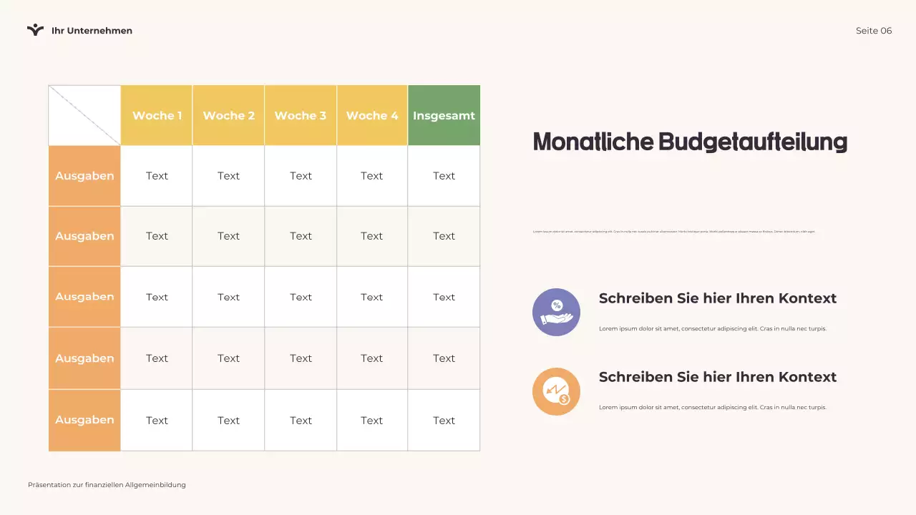This screenshot has height=515, width=916.
Task: Select the bottom Ausgaben row label
Action: tap(84, 420)
